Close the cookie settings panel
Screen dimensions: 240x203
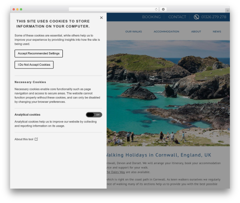101,18
